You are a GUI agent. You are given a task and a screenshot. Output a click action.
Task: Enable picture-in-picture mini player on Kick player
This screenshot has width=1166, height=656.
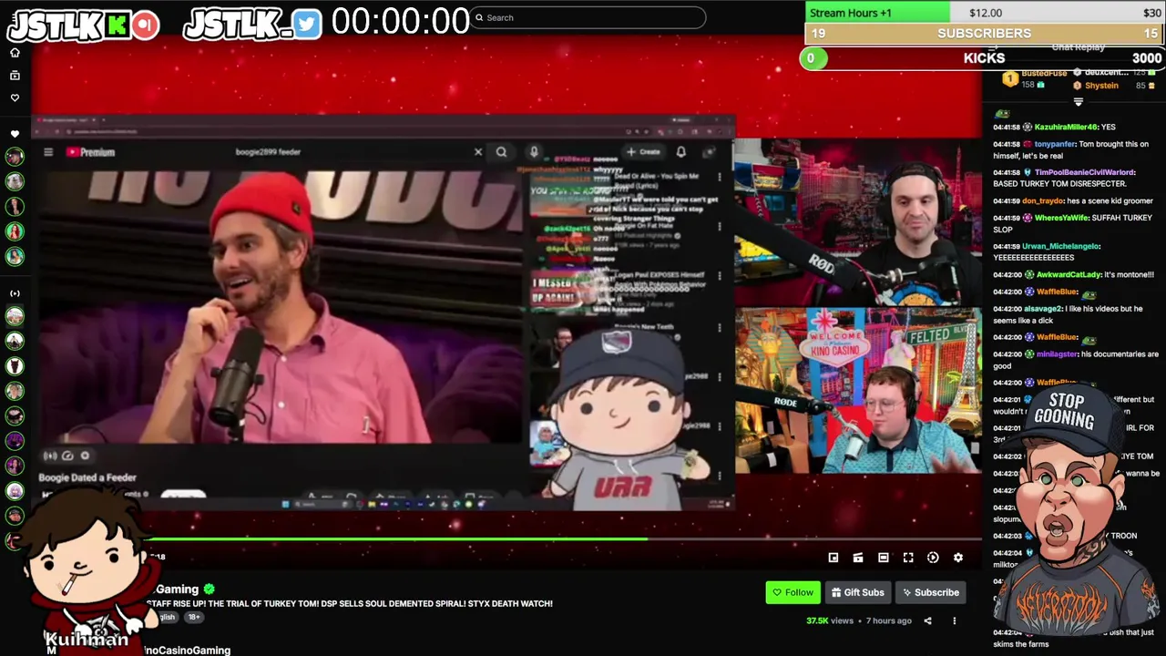834,558
